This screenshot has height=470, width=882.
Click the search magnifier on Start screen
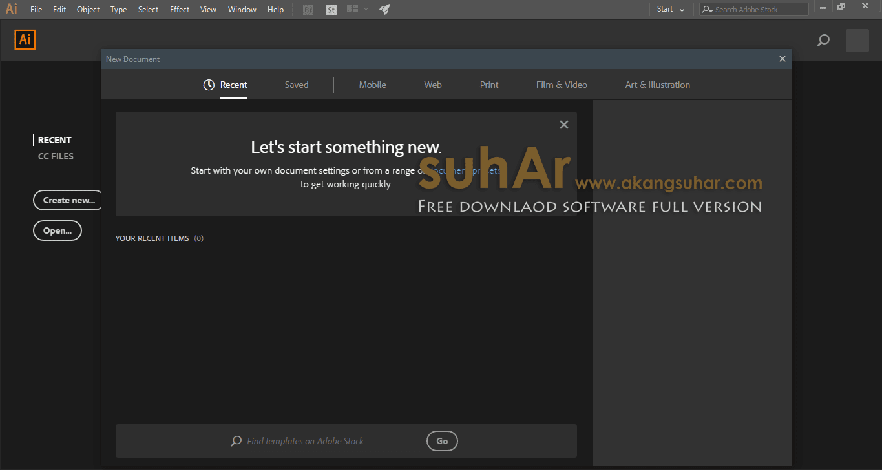pyautogui.click(x=823, y=41)
